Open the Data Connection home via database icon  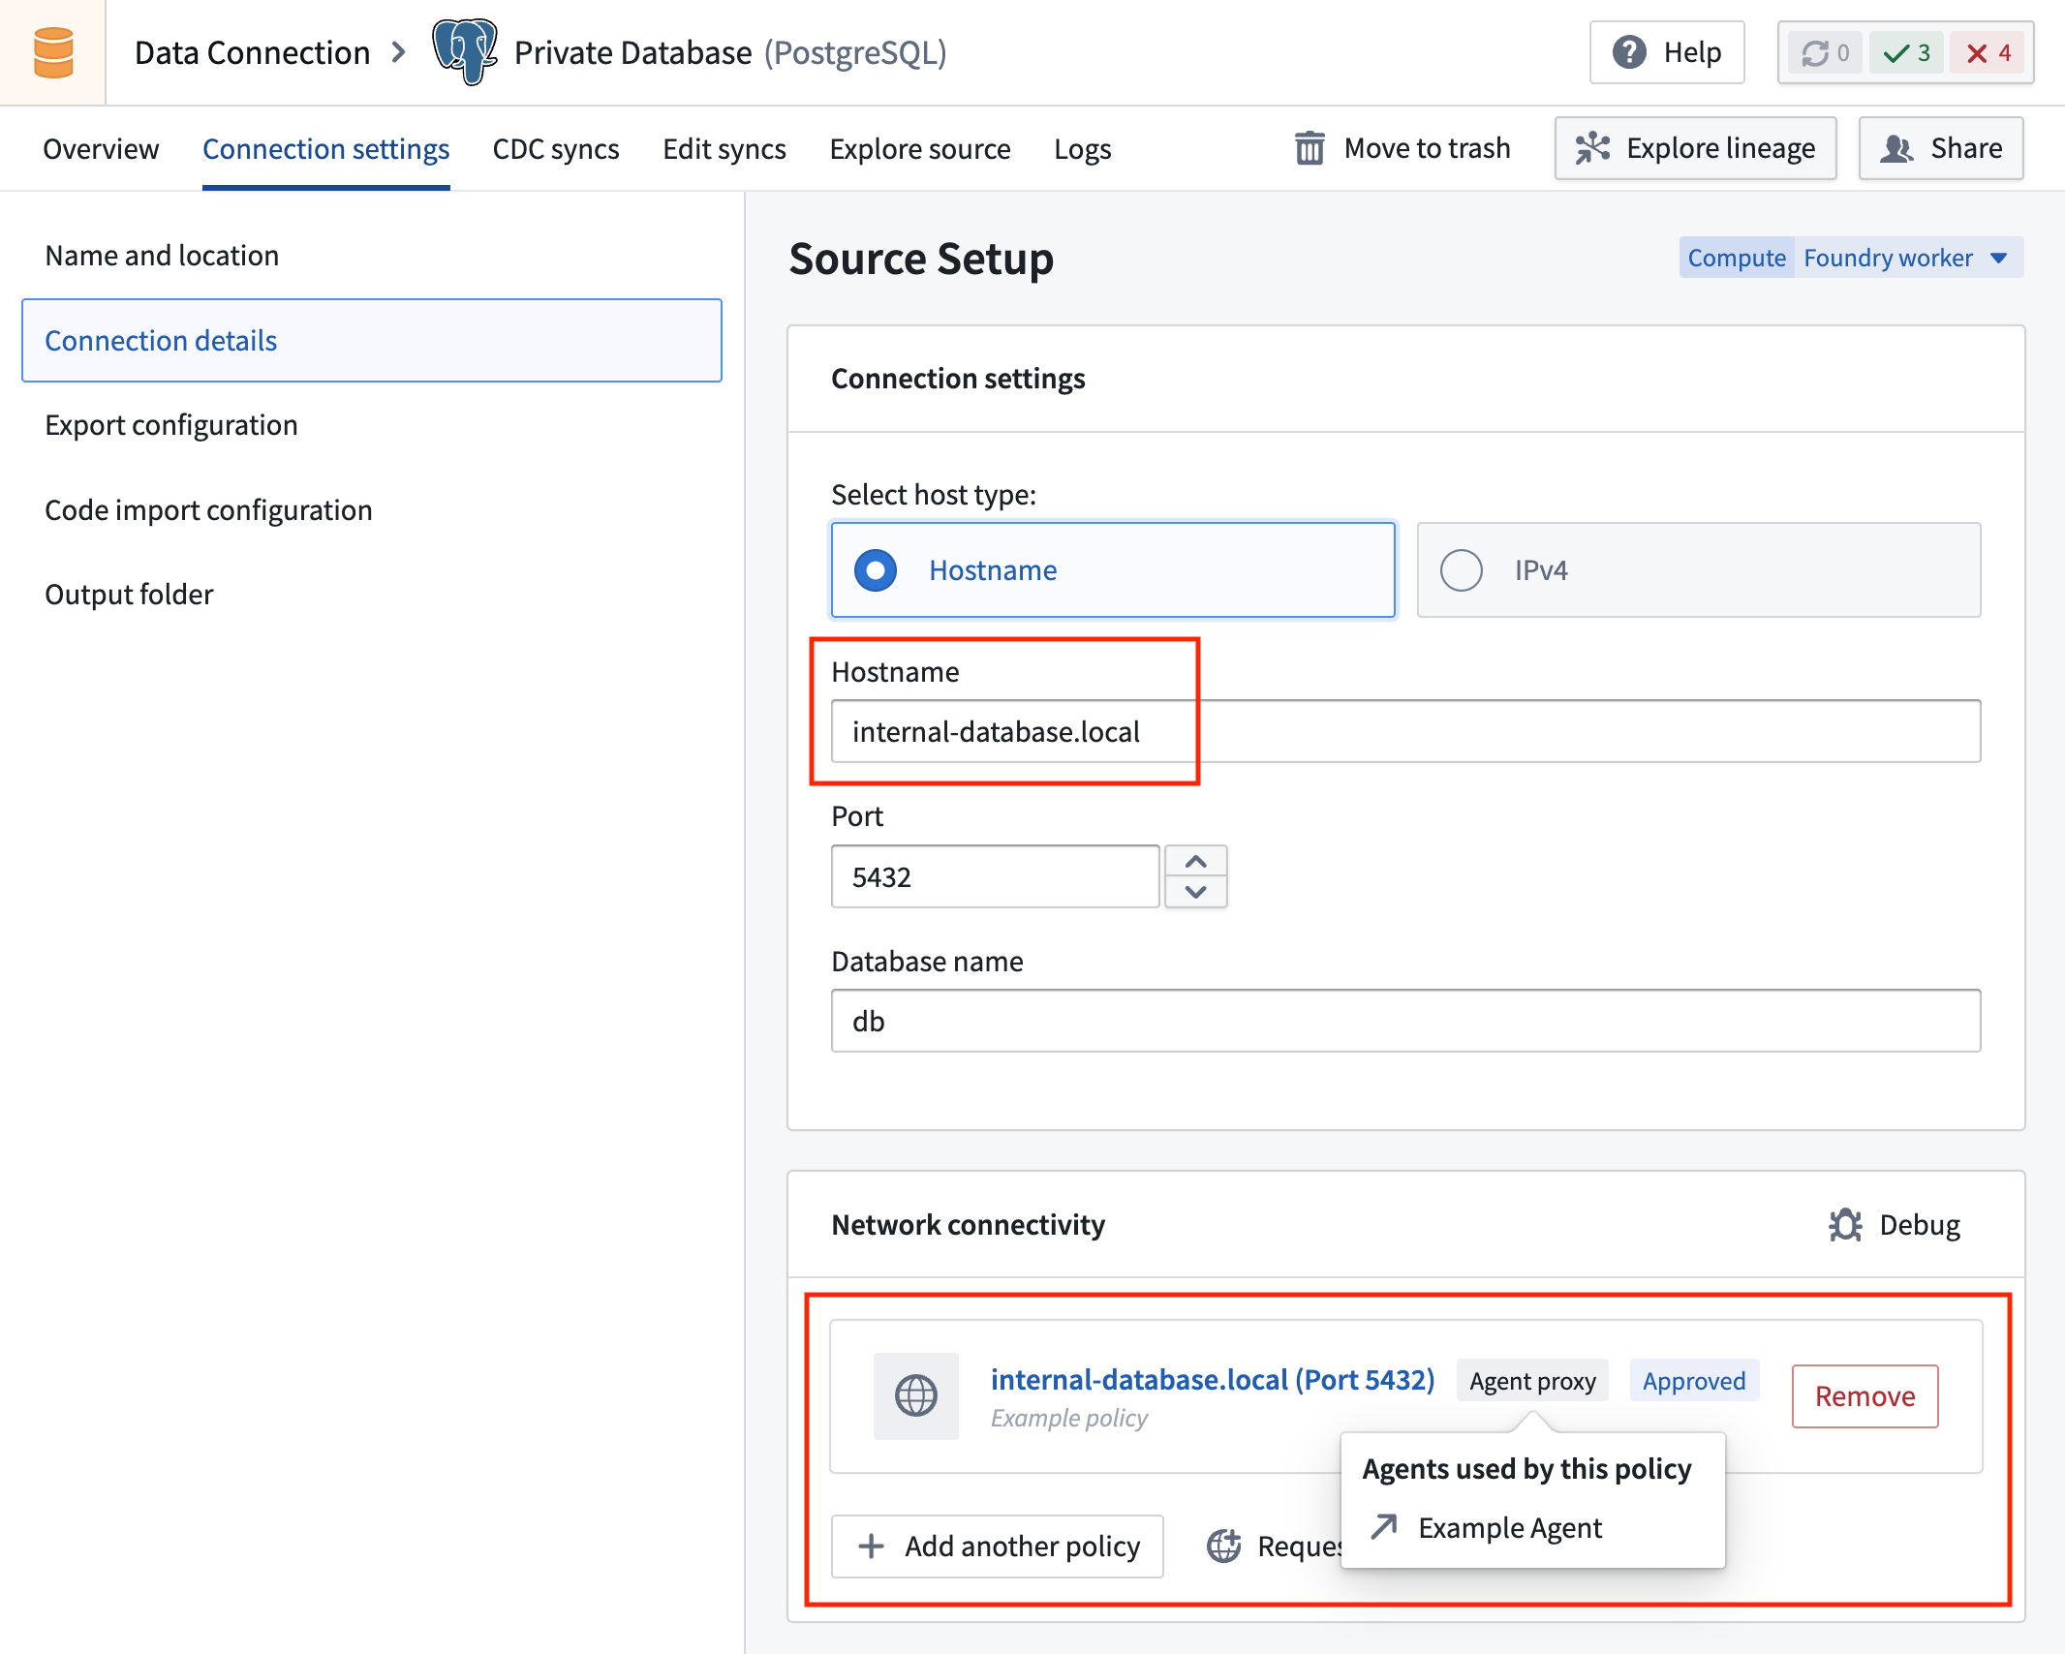point(51,52)
